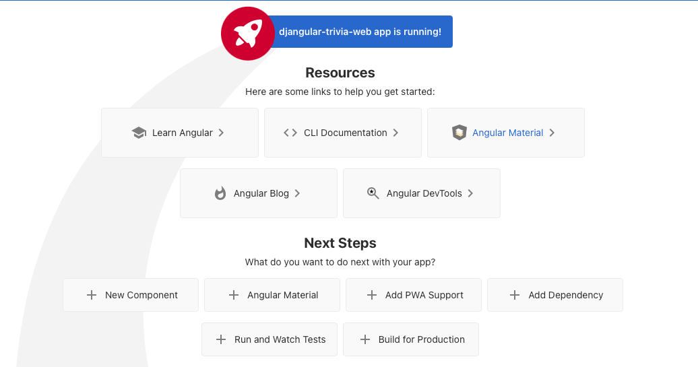The height and width of the screenshot is (367, 698).
Task: Choose the Add Dependency step
Action: coord(555,295)
